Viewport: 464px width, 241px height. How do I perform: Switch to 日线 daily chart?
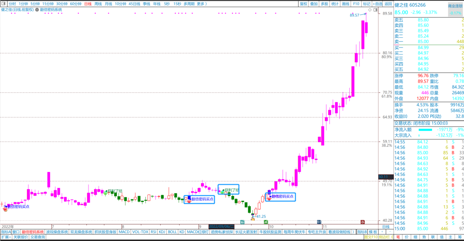tap(88, 4)
